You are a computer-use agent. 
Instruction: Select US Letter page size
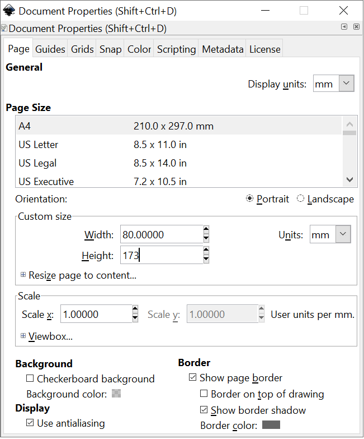[x=179, y=145]
